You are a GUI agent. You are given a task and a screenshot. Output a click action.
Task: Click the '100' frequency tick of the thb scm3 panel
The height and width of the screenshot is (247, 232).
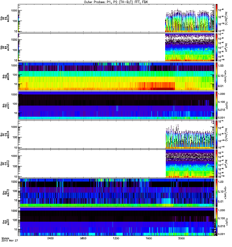pyautogui.click(x=15, y=50)
